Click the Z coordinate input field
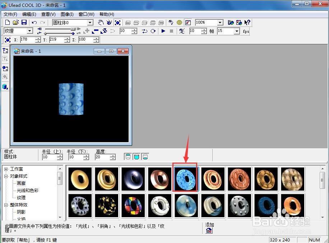The image size is (329, 243). coord(86,39)
